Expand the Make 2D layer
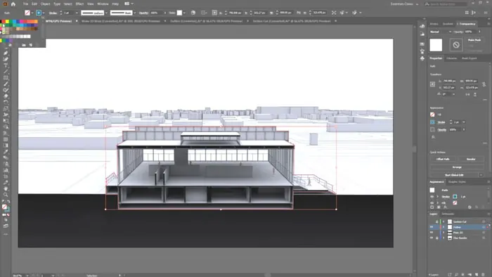The image size is (492, 277). click(x=444, y=233)
